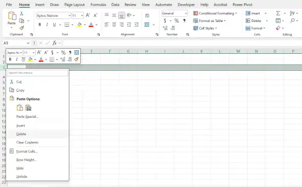Open the ribbon font size dropdown
The height and width of the screenshot is (187, 302).
(x=82, y=15)
